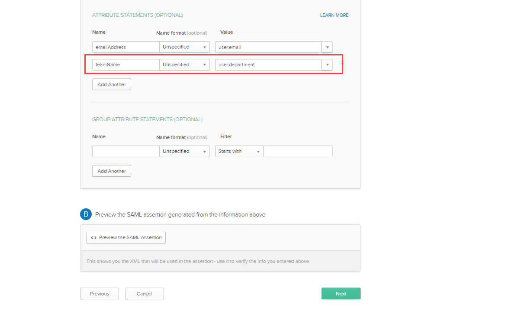Image resolution: width=528 pixels, height=311 pixels.
Task: Focus the empty group attribute Name field
Action: pos(126,151)
